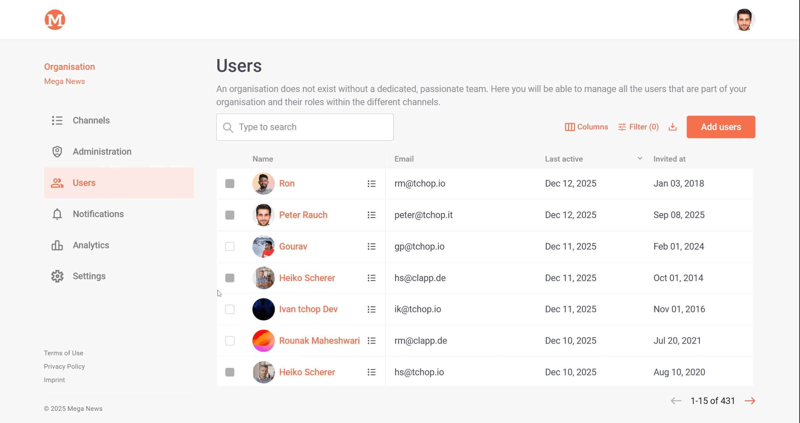Screen dimensions: 800x423
Task: Tick the Rounak Maheshwari row checkbox
Action: tap(230, 341)
